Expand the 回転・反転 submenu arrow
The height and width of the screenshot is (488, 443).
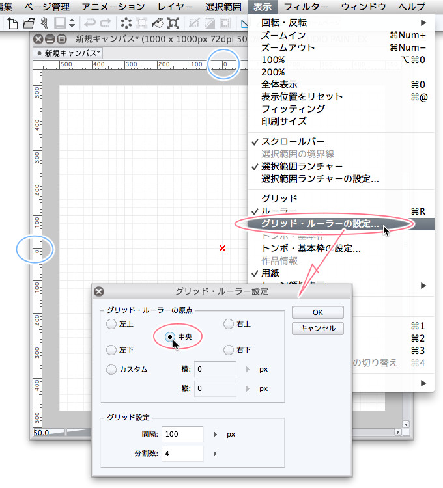[423, 23]
